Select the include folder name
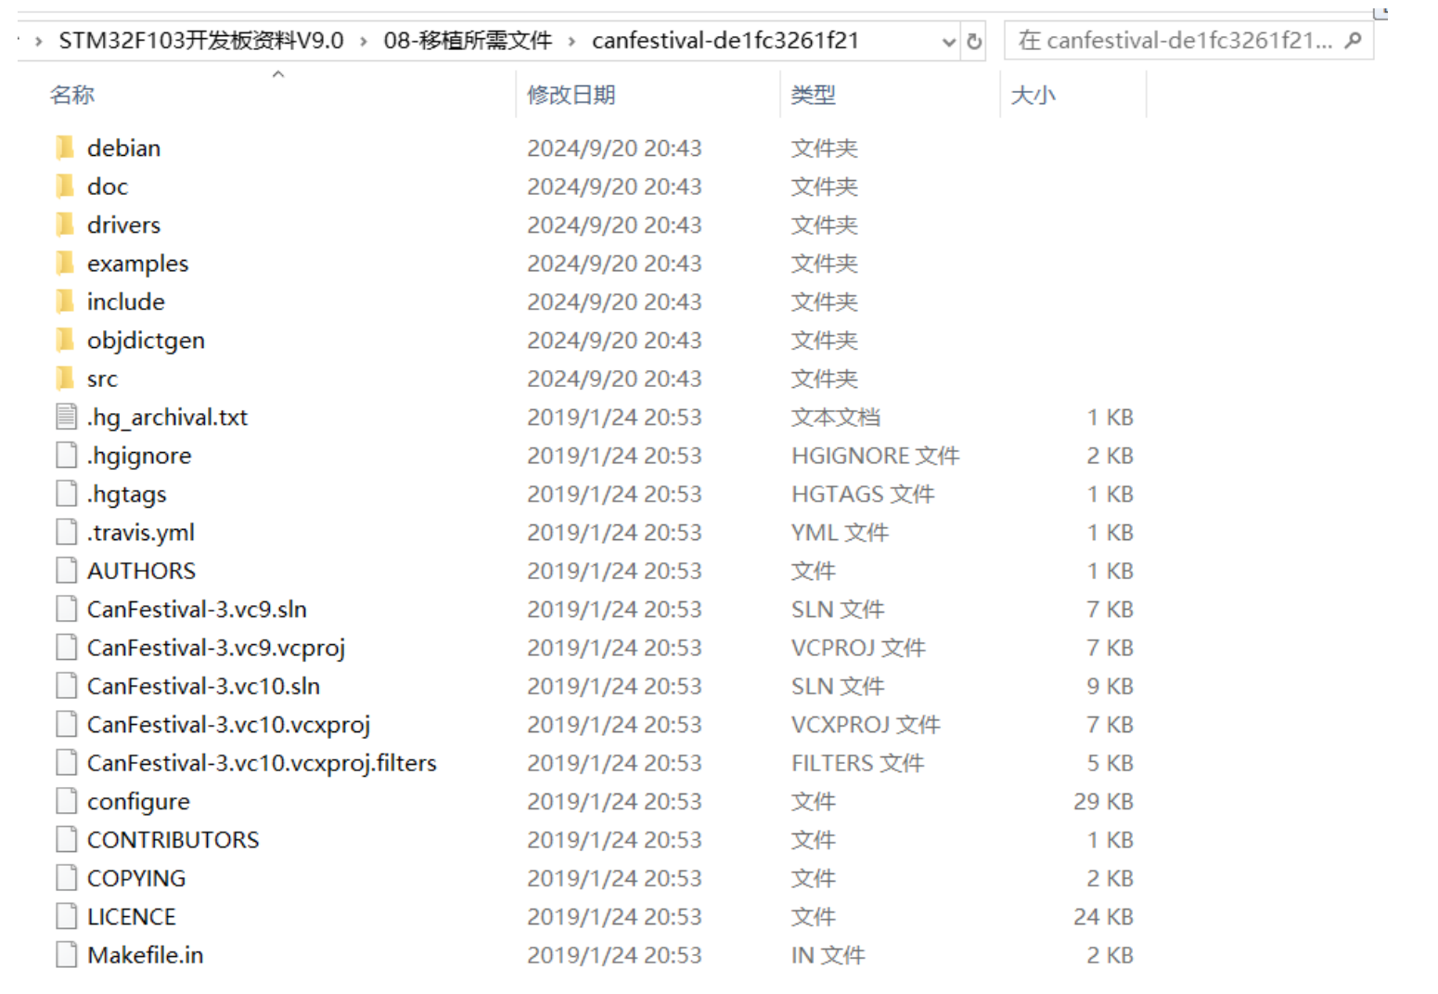The image size is (1438, 994). pyautogui.click(x=126, y=303)
